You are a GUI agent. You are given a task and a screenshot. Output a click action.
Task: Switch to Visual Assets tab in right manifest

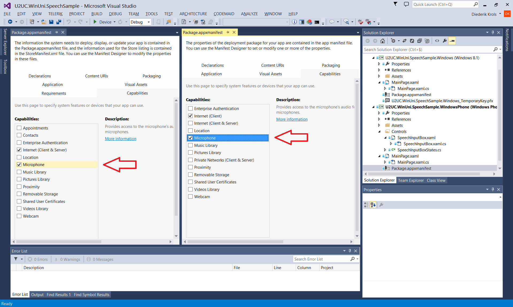click(270, 73)
